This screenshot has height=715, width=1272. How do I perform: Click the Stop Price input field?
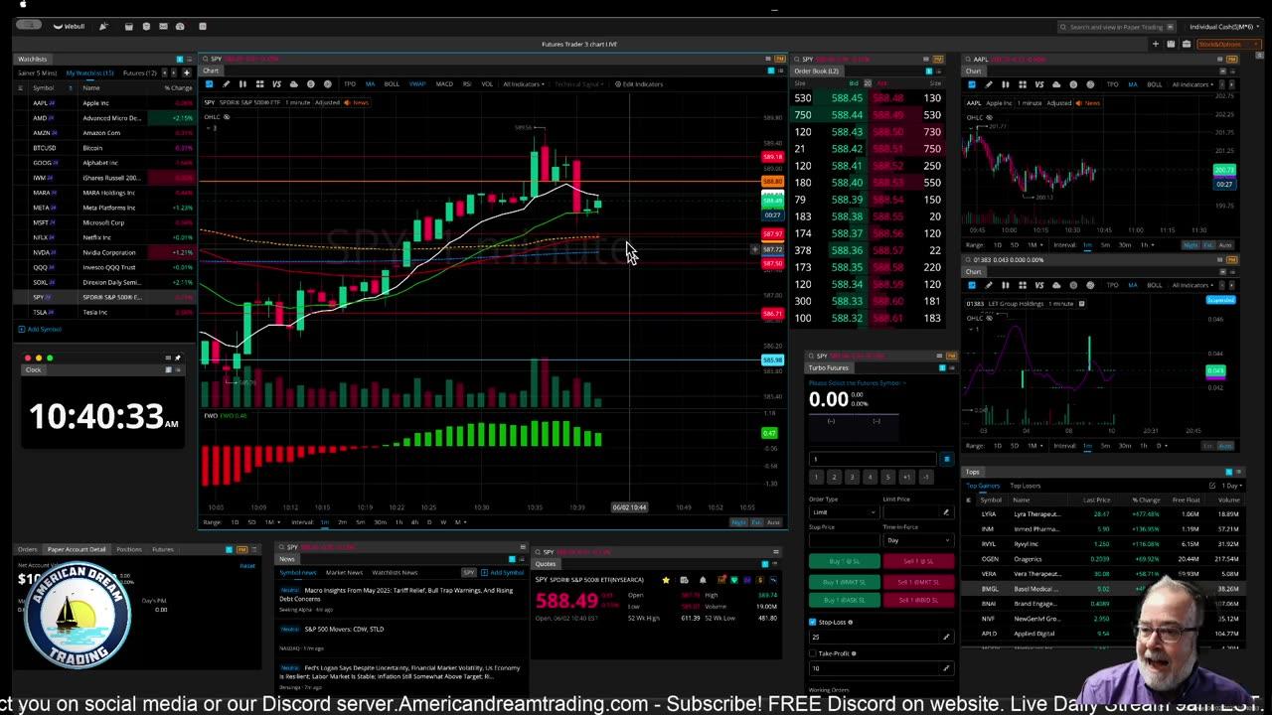point(844,539)
